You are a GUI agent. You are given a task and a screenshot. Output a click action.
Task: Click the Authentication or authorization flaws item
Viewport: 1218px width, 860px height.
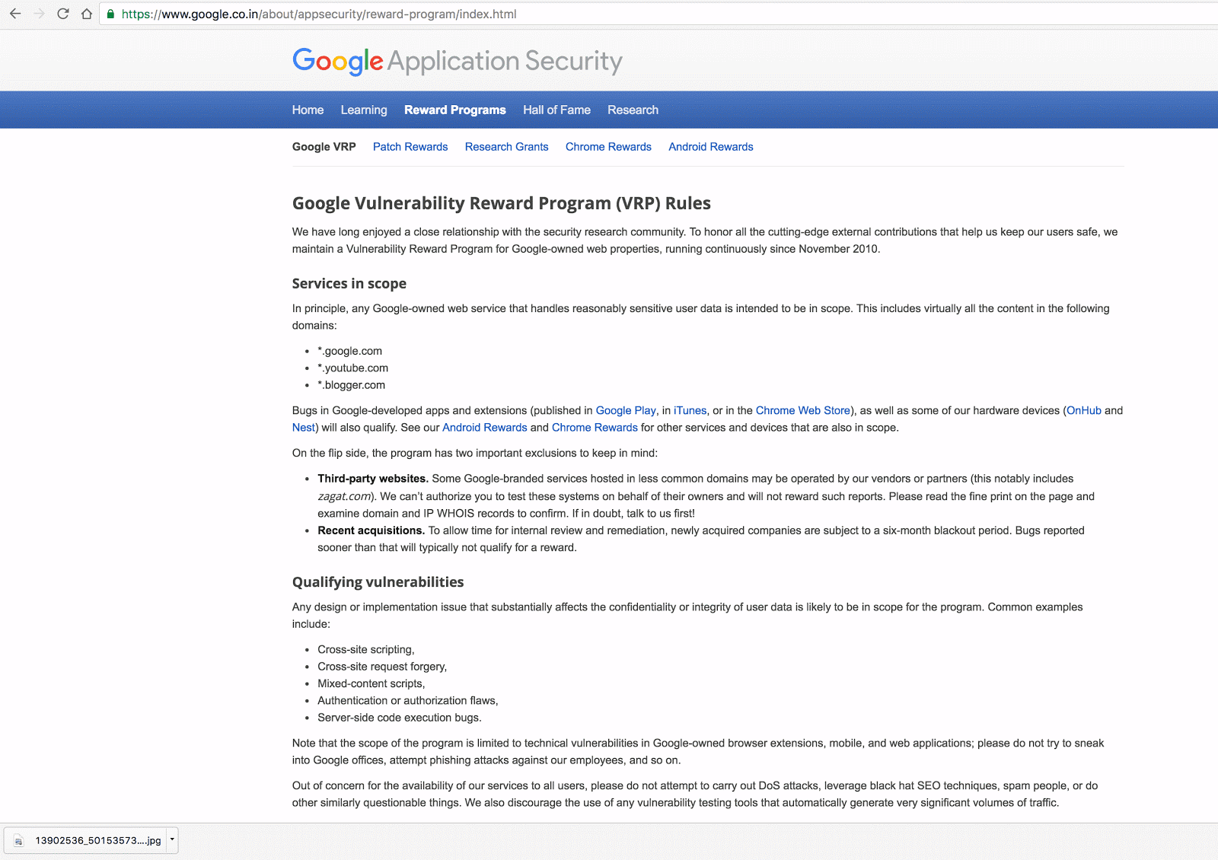(x=408, y=701)
